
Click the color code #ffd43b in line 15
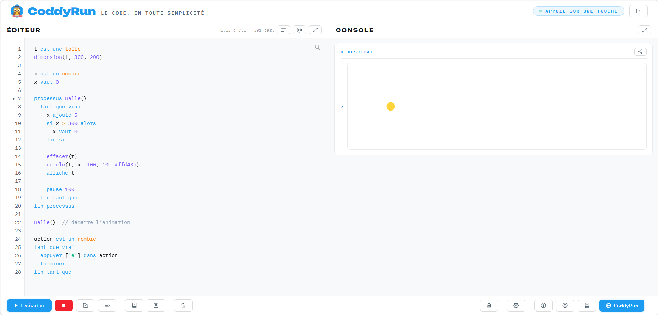click(x=125, y=165)
